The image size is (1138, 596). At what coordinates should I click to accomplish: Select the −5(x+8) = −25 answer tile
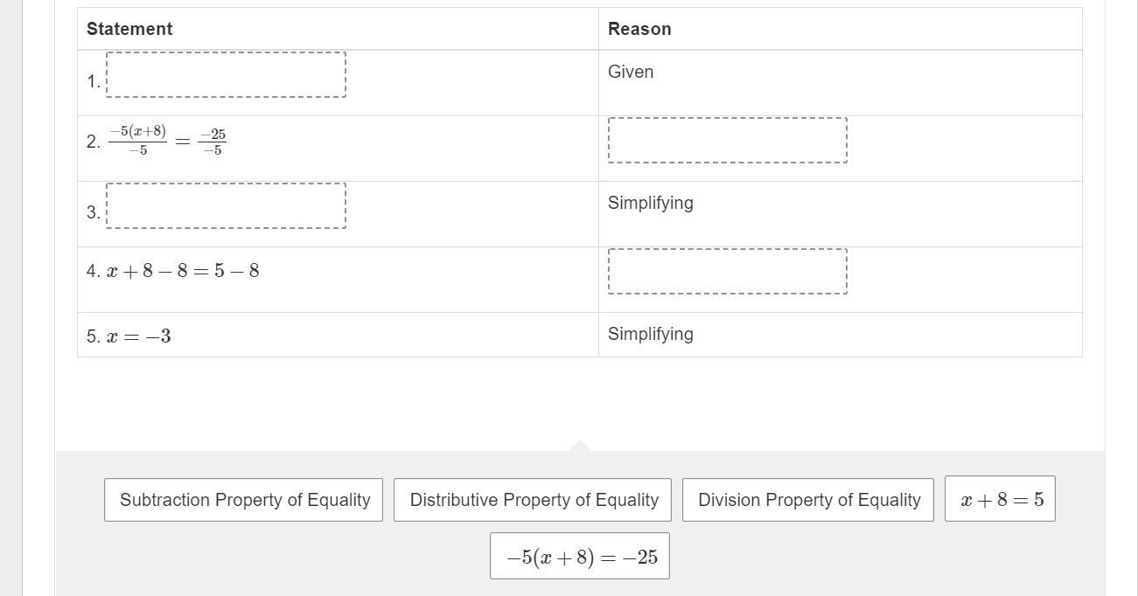580,557
